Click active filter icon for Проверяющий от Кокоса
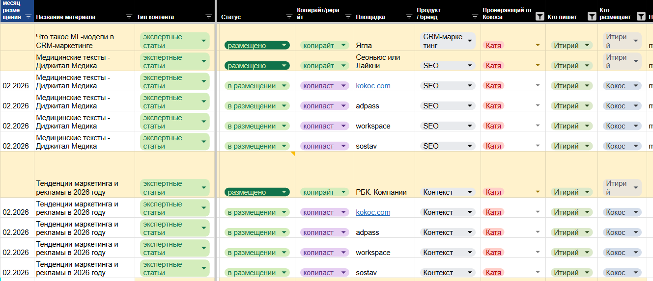This screenshot has width=653, height=281. click(539, 17)
